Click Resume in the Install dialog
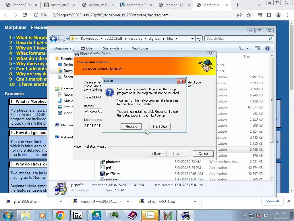 tap(131, 127)
